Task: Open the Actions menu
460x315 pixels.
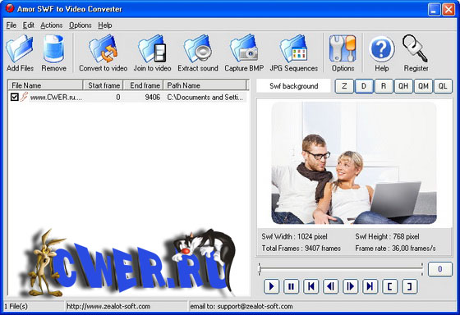Action: (x=51, y=25)
